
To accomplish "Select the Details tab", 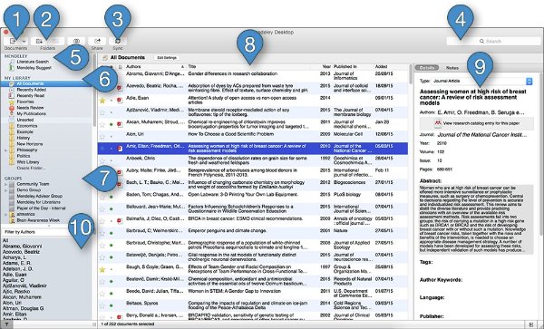I will [427, 68].
